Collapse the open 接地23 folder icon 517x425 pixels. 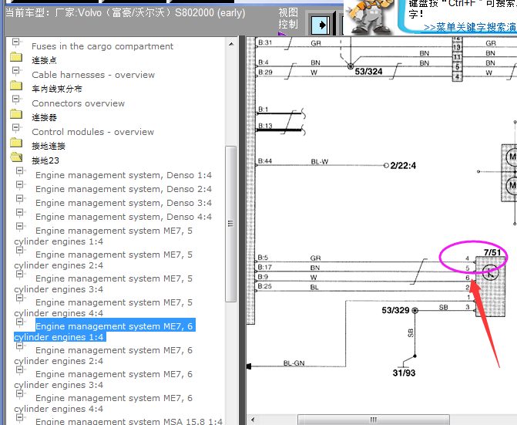coord(16,157)
